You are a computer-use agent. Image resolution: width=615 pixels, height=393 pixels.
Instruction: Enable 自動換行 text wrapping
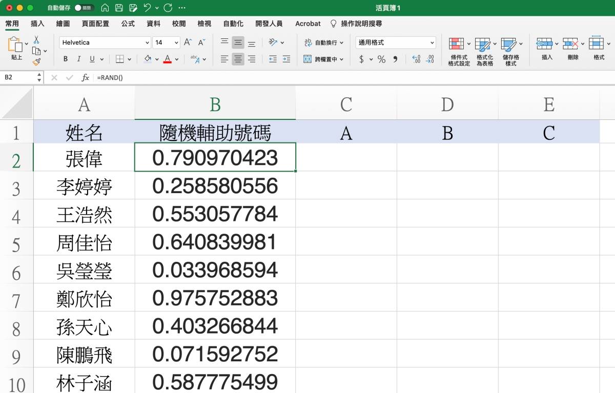[x=323, y=42]
